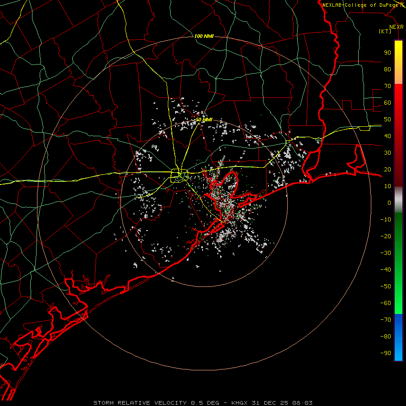Click the positive 10 scale value
The height and width of the screenshot is (406, 406).
coord(388,186)
